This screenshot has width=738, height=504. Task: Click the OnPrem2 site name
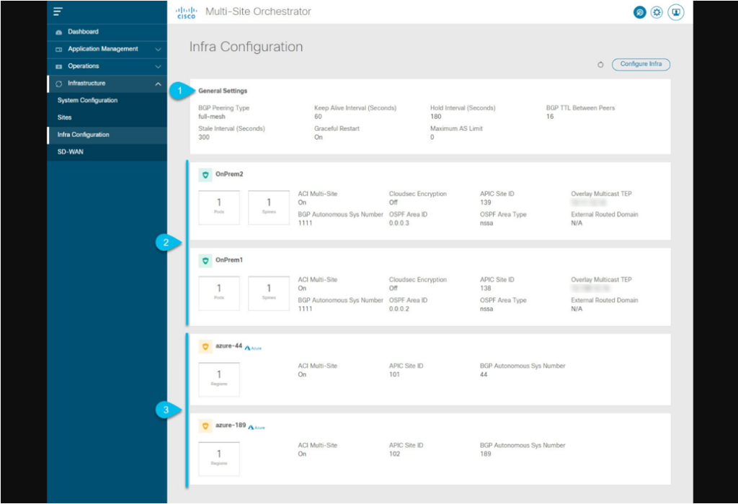[229, 174]
